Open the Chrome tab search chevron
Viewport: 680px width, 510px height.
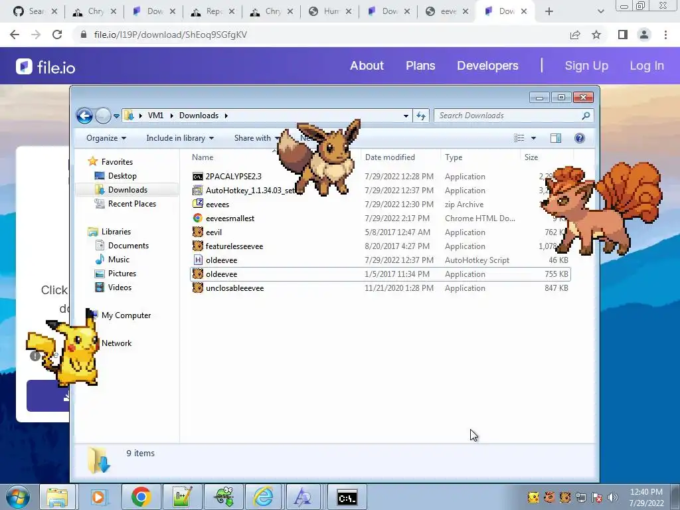[x=600, y=12]
